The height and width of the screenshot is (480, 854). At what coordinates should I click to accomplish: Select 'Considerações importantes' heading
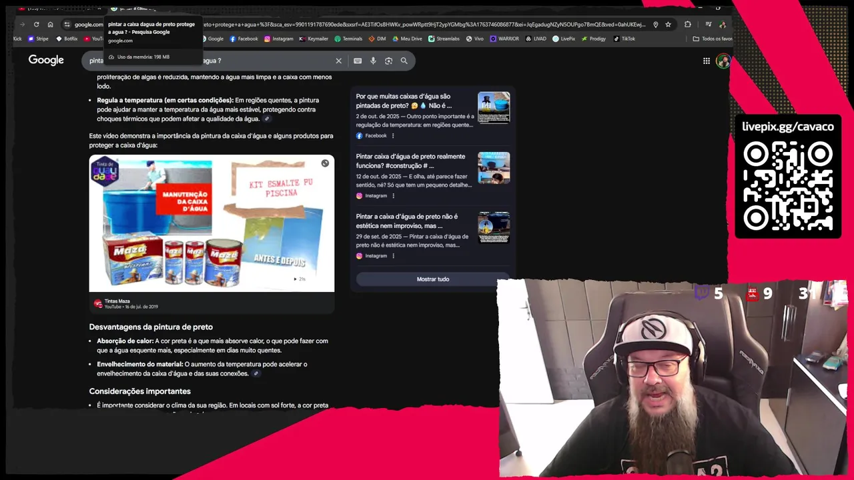140,391
